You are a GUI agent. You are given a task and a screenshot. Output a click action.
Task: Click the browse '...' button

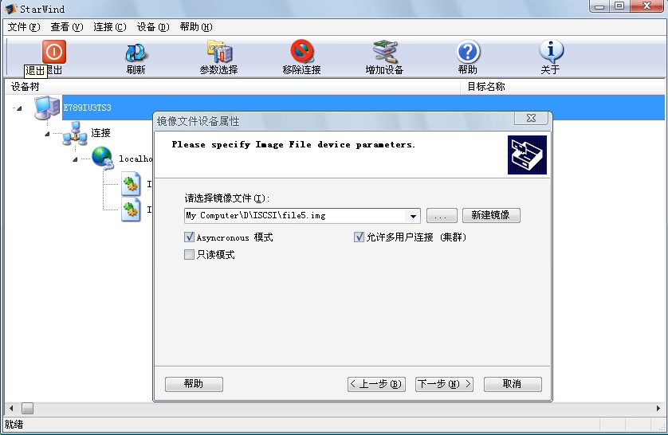(x=442, y=215)
